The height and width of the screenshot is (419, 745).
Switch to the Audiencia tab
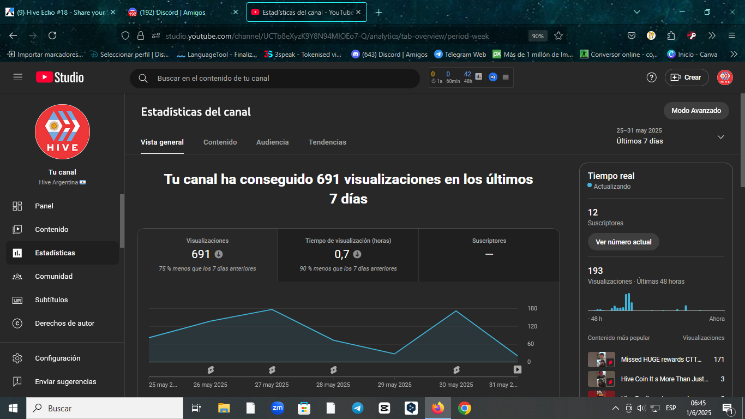click(273, 142)
